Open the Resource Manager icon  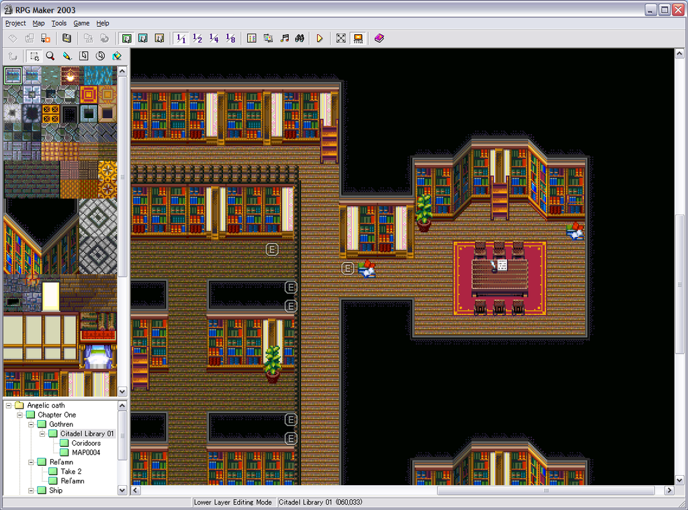pos(268,38)
